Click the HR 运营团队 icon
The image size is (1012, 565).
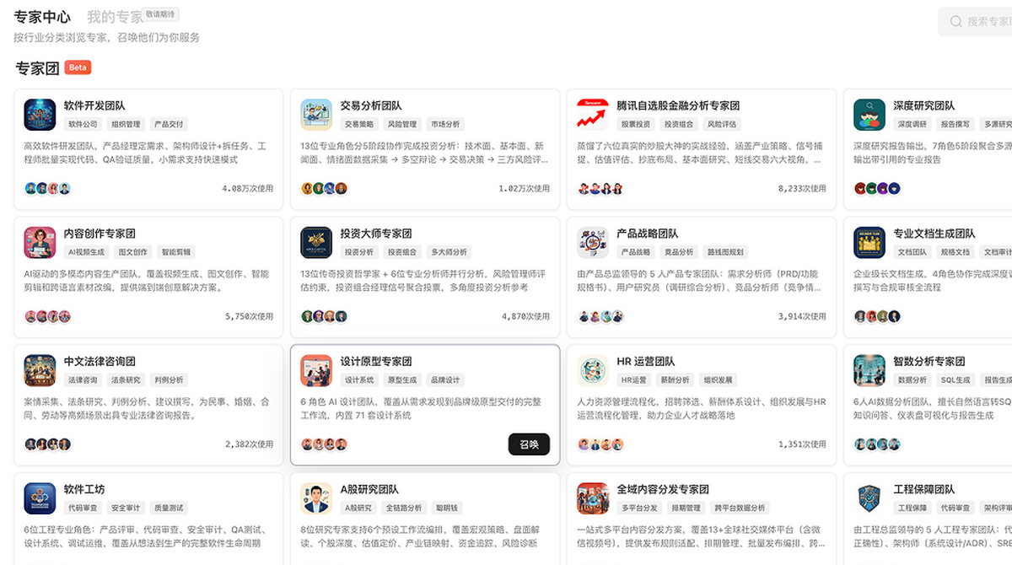[593, 370]
